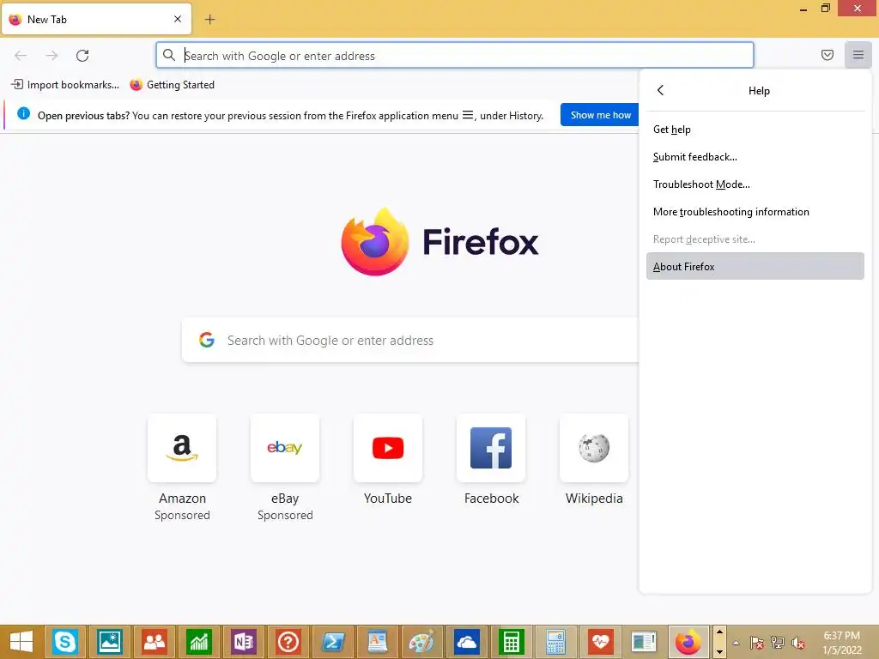The height and width of the screenshot is (659, 879).
Task: Select More troubleshooting information
Action: click(755, 212)
